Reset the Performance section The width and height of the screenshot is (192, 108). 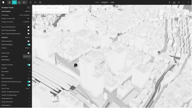point(28,11)
